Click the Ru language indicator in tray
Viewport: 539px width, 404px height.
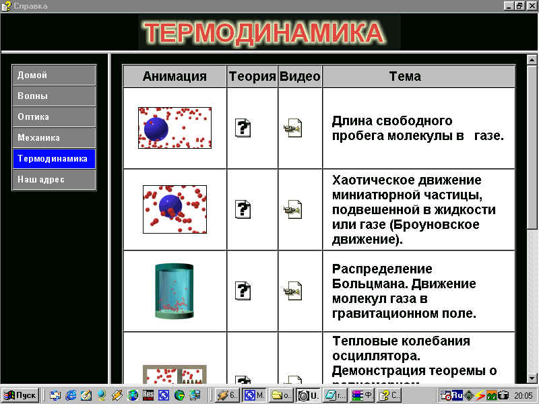(457, 395)
